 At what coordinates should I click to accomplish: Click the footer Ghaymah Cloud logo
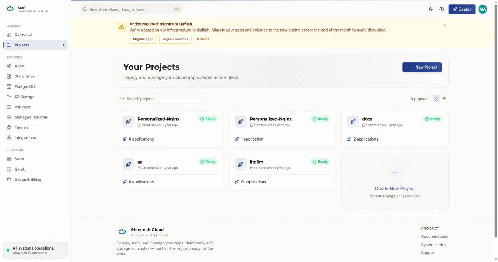click(x=122, y=232)
